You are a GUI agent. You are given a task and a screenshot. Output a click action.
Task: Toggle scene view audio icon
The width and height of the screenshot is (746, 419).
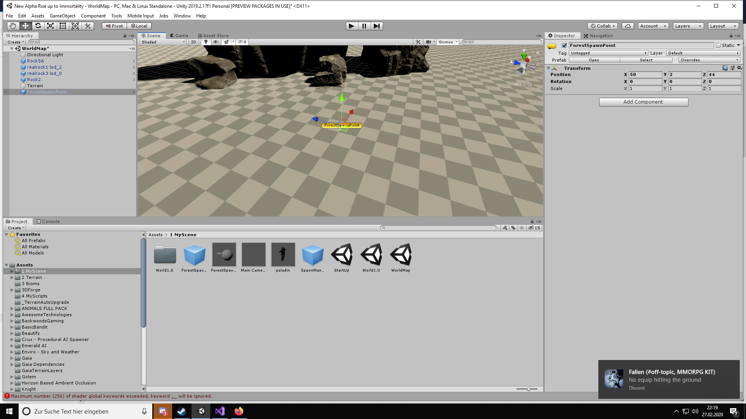[x=216, y=42]
